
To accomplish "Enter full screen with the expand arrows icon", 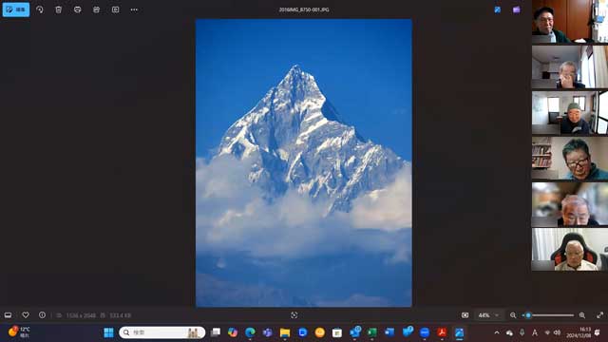I will 599,315.
